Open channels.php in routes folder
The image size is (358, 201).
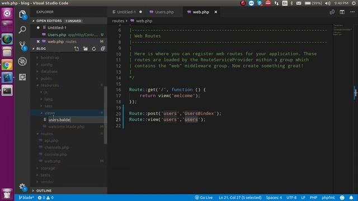click(x=56, y=147)
